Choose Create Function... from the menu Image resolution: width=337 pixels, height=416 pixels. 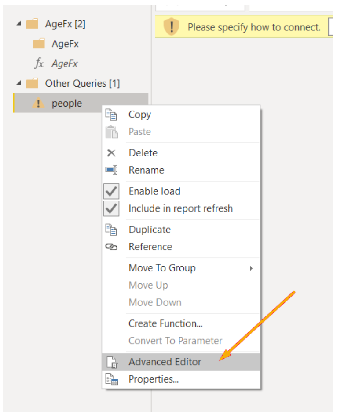tap(165, 323)
